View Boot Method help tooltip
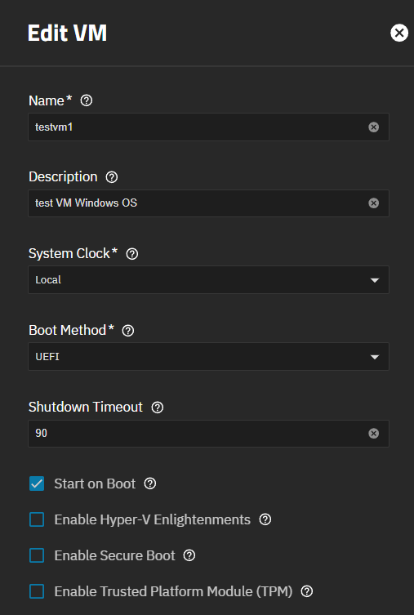This screenshot has height=615, width=414. (x=128, y=331)
